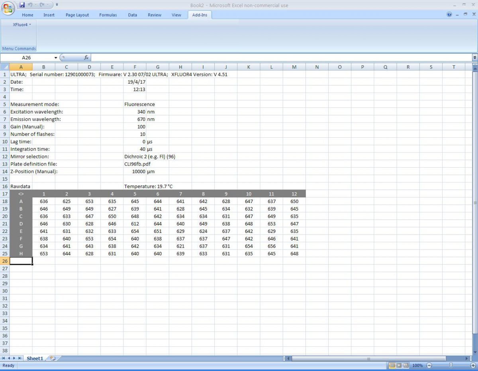Open the Undo history arrow
The image size is (478, 371).
[x=35, y=5]
